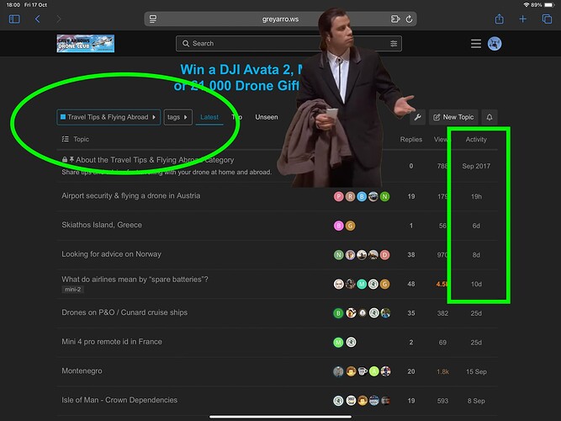Toggle bulk select next to Topic header

[65, 139]
